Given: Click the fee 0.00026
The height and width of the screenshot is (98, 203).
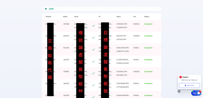Looking at the screenshot, I should (x=136, y=71).
